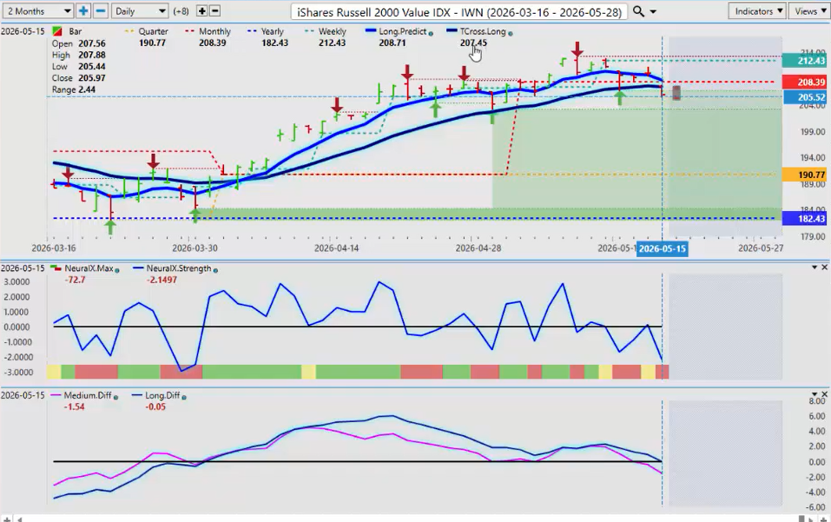The image size is (831, 522).
Task: Close the Medium.Diff / Long.Diff panel
Action: pos(825,395)
